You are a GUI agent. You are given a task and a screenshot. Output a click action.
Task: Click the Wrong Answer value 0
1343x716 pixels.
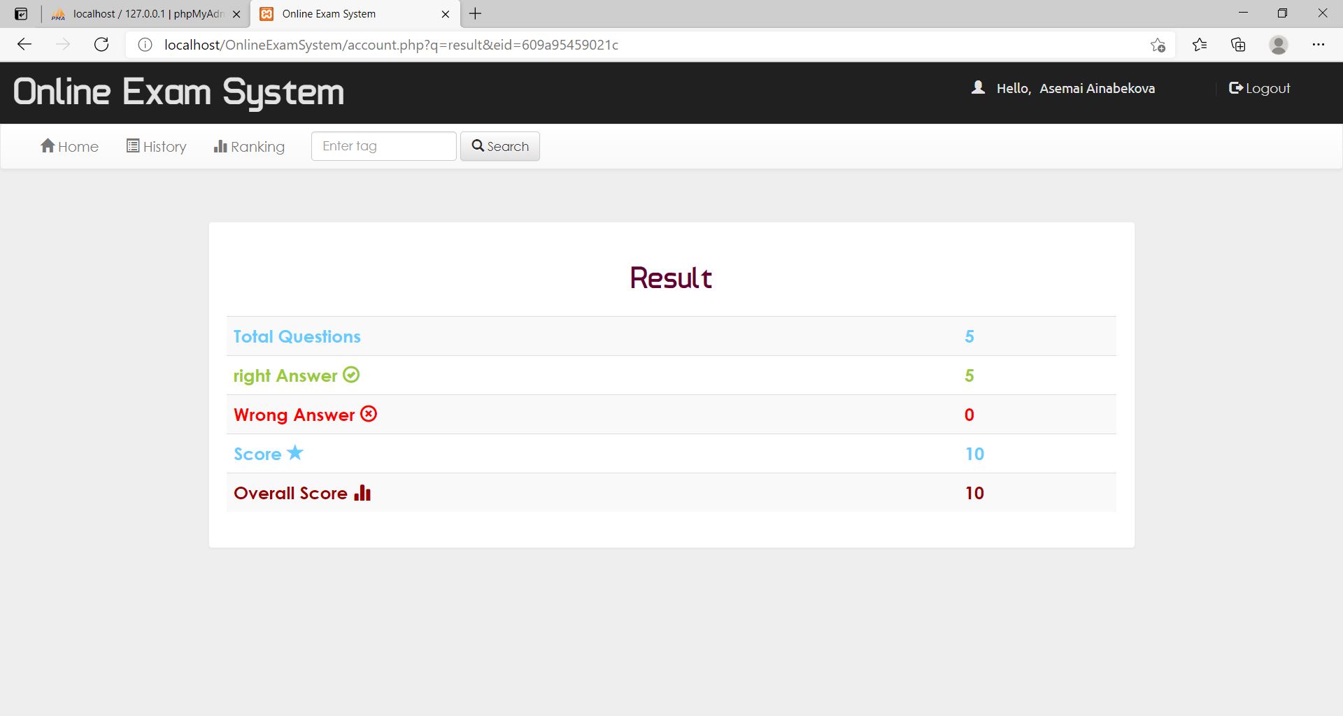click(969, 415)
